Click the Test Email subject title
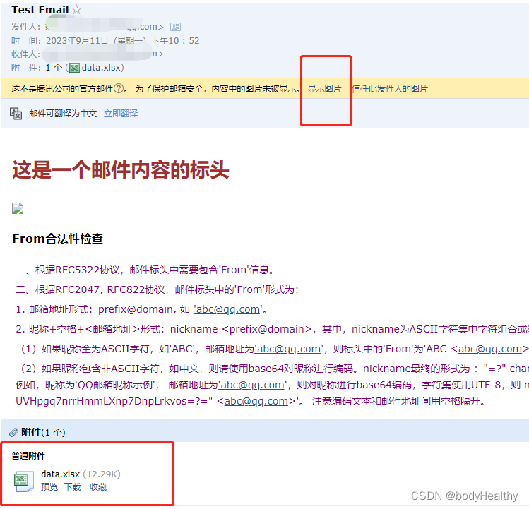This screenshot has height=509, width=529. [x=40, y=10]
